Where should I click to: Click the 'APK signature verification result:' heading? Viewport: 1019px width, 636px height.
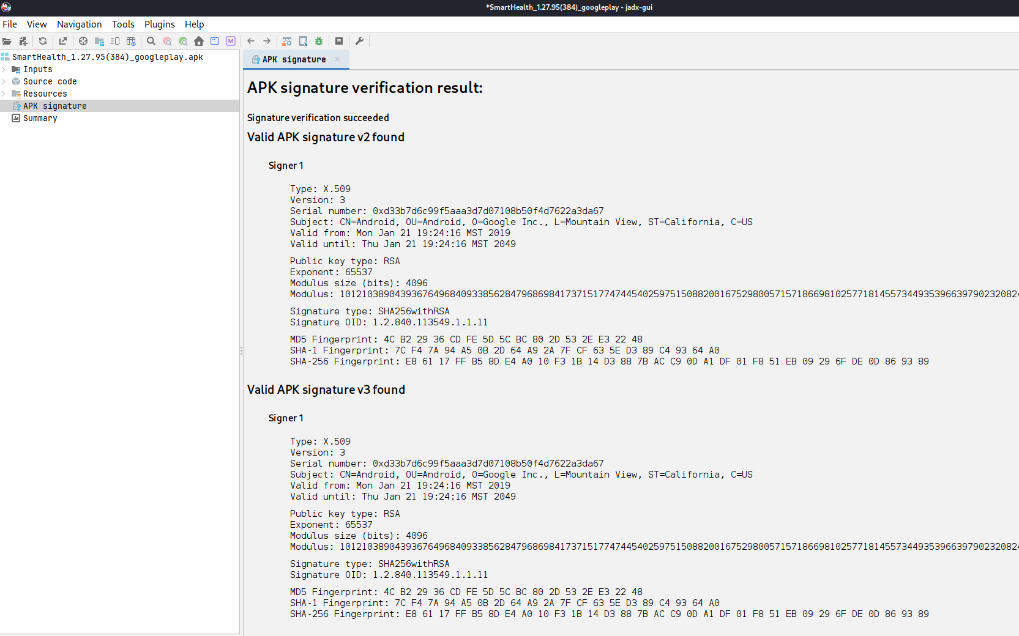[365, 87]
